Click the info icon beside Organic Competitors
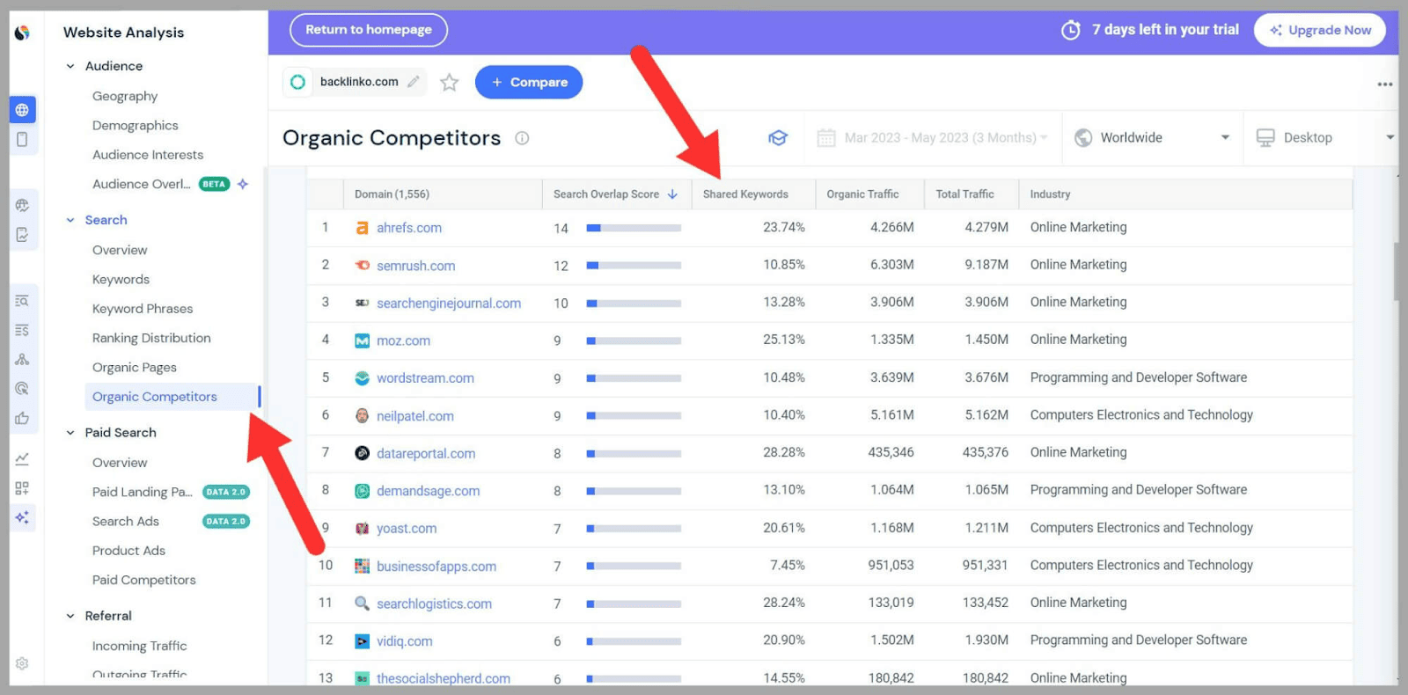The height and width of the screenshot is (695, 1408). [x=522, y=138]
